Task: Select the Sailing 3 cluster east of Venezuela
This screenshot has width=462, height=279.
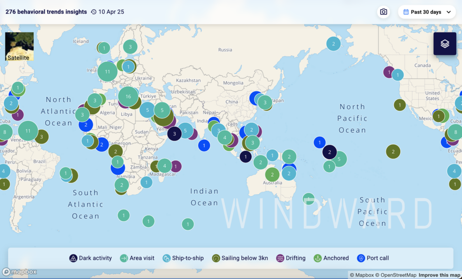Action: (42, 137)
